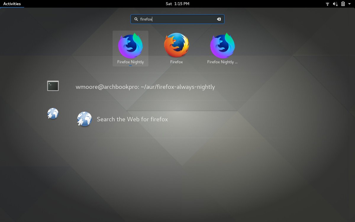This screenshot has height=222, width=355.
Task: Click the battery status icon
Action: (x=343, y=4)
